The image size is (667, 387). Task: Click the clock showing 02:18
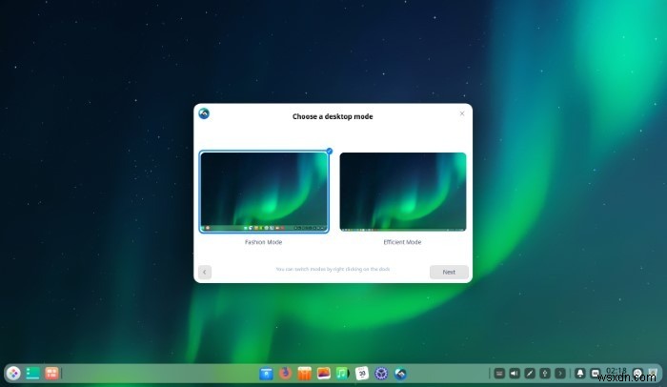pos(616,371)
